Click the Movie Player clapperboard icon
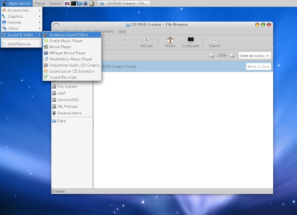This screenshot has height=215, width=297. (46, 47)
